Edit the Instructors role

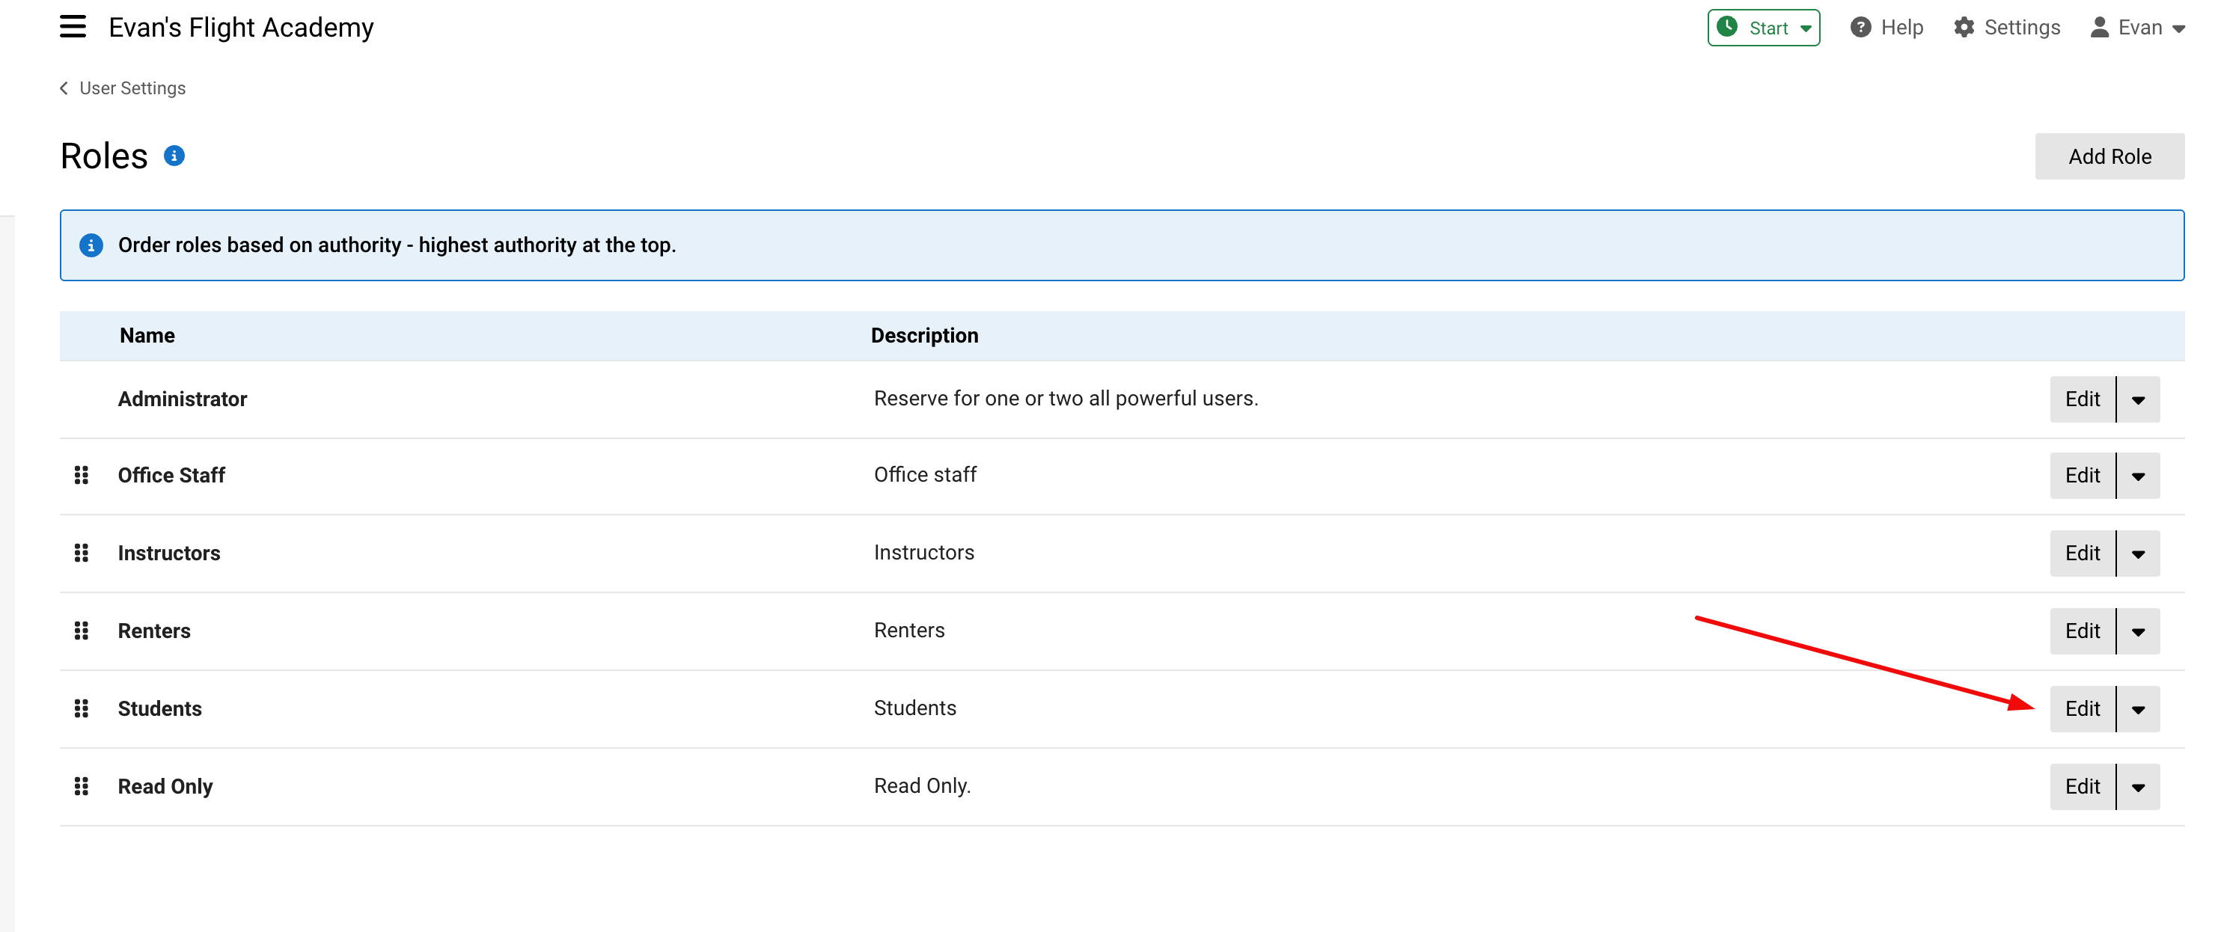[x=2082, y=553]
